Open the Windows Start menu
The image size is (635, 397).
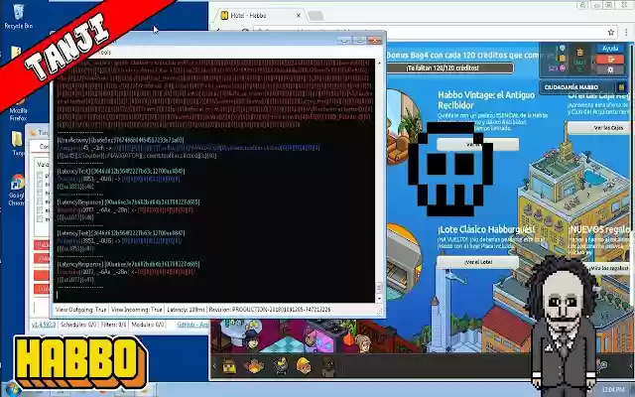pos(12,389)
